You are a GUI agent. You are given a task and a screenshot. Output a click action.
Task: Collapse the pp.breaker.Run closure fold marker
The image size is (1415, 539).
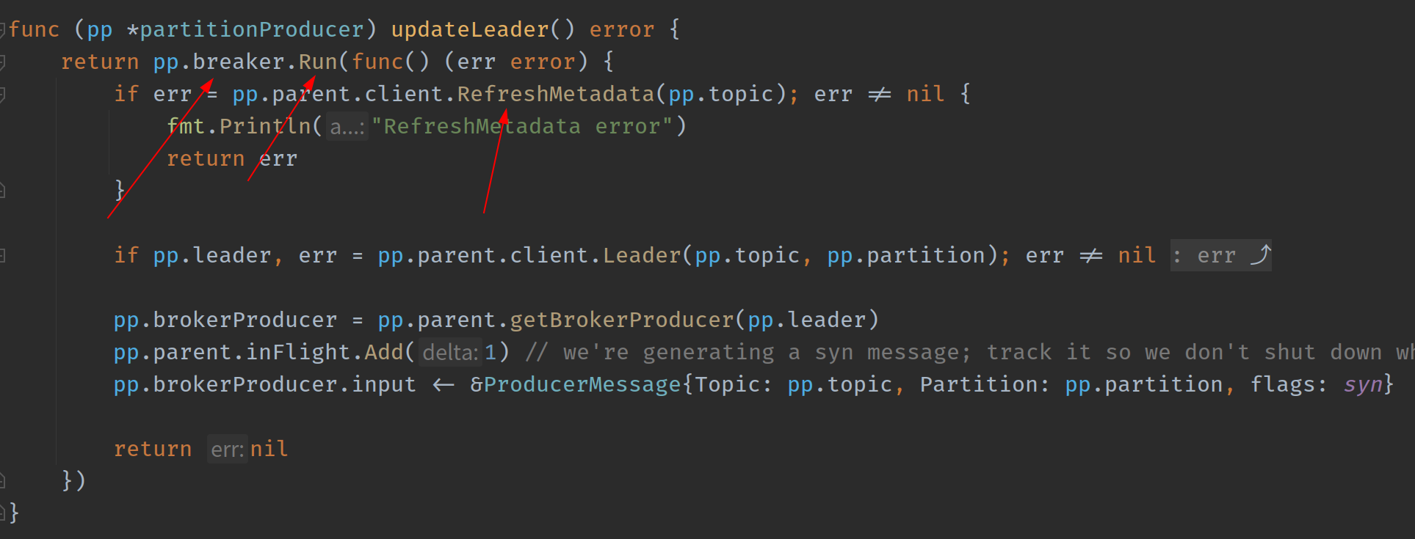pos(3,62)
